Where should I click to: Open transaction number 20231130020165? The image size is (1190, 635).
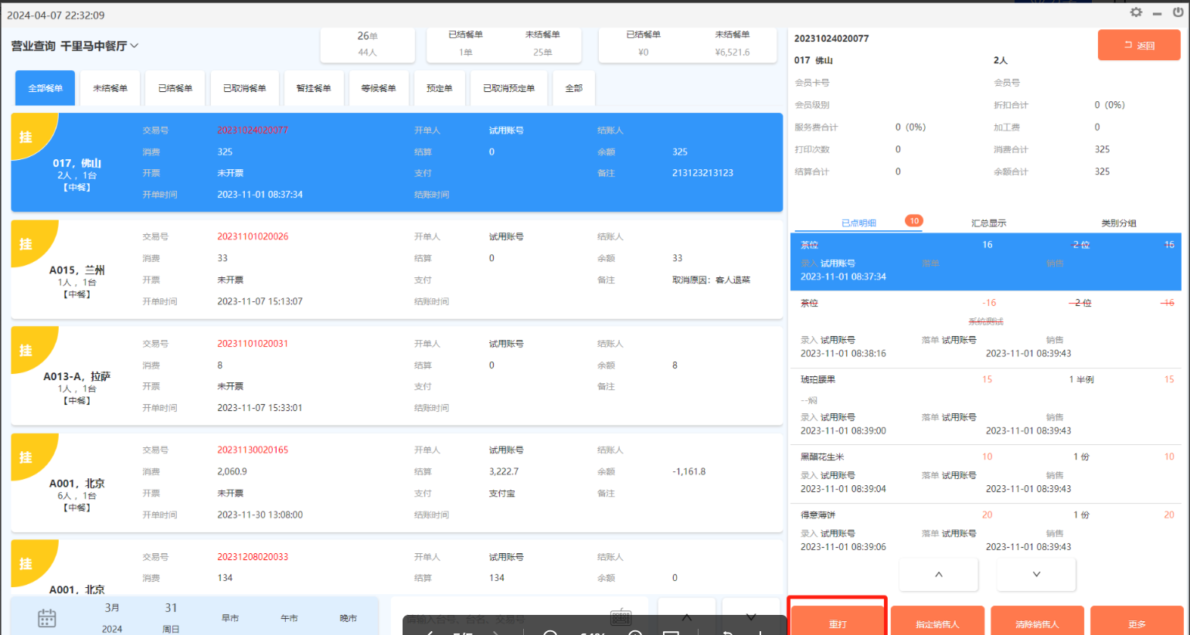[x=253, y=450]
